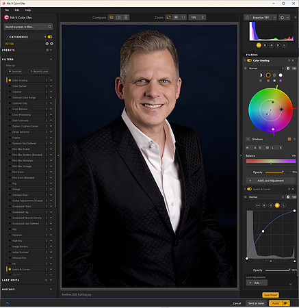Screen dimensions: 299x308
Task: Click Export as TIFF share icon
Action: (x=248, y=18)
